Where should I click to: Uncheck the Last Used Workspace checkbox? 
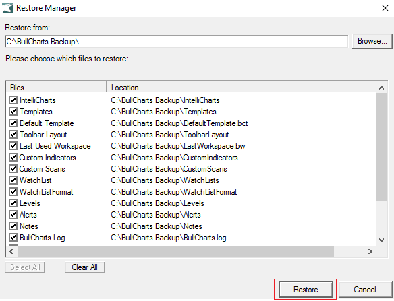pyautogui.click(x=13, y=146)
